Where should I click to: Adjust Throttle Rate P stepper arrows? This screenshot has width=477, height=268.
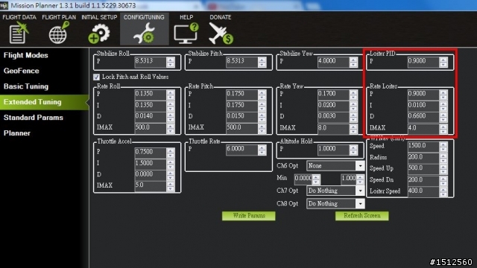[262, 150]
